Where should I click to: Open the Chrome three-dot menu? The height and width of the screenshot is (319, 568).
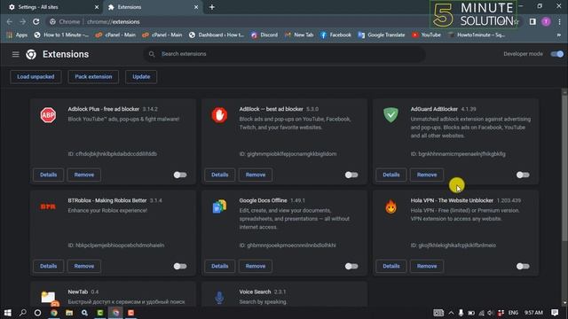(x=560, y=21)
